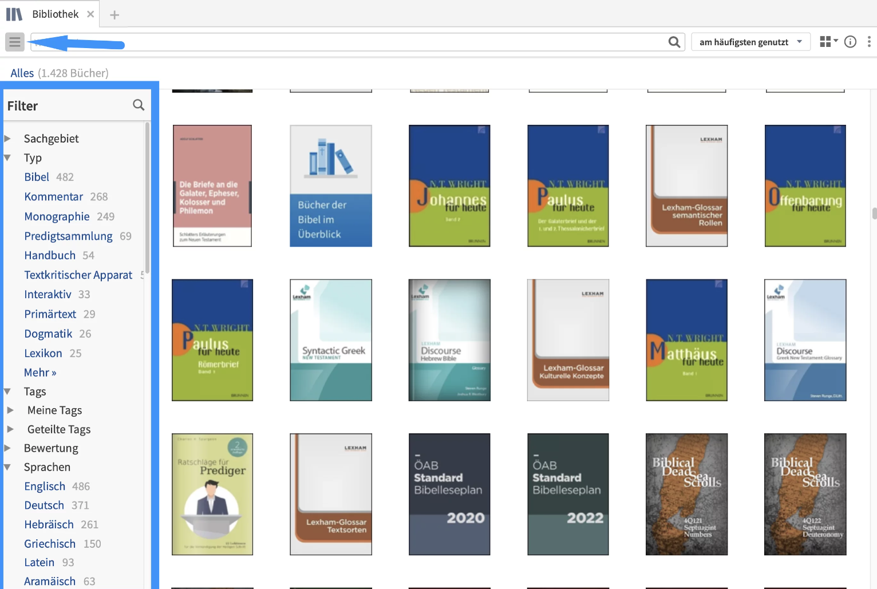Filter by type Predigtsammlung
This screenshot has height=589, width=877.
tap(68, 236)
